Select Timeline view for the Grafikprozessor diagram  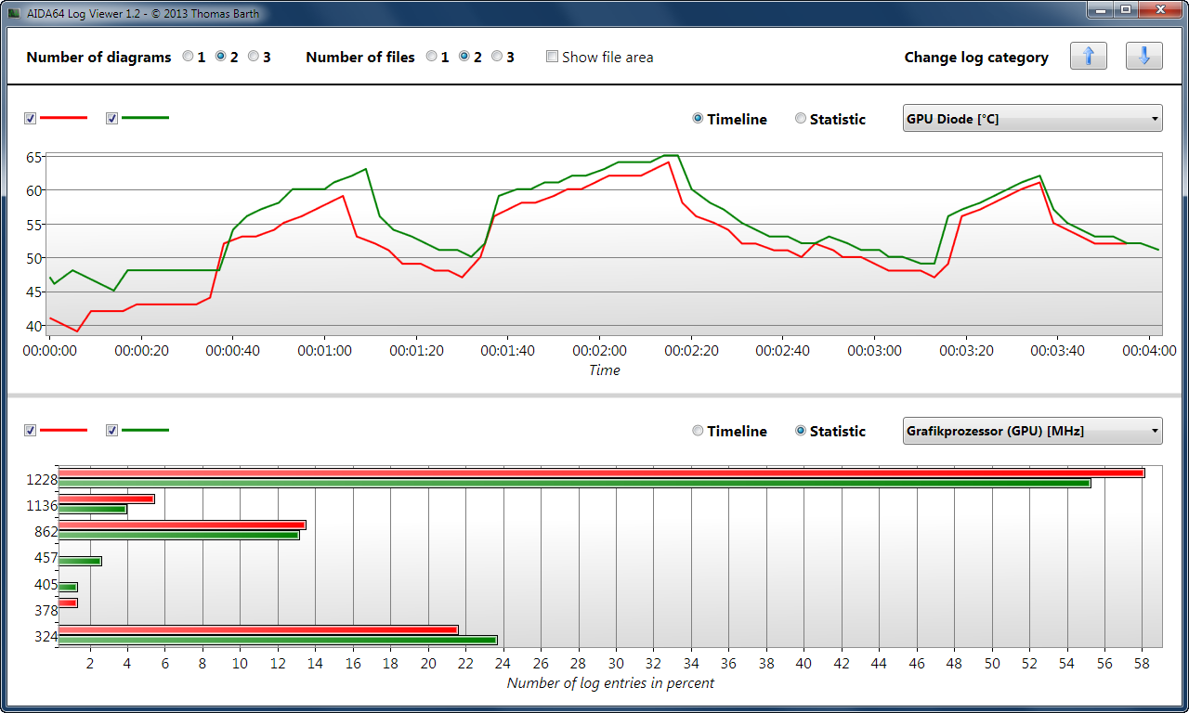(698, 431)
